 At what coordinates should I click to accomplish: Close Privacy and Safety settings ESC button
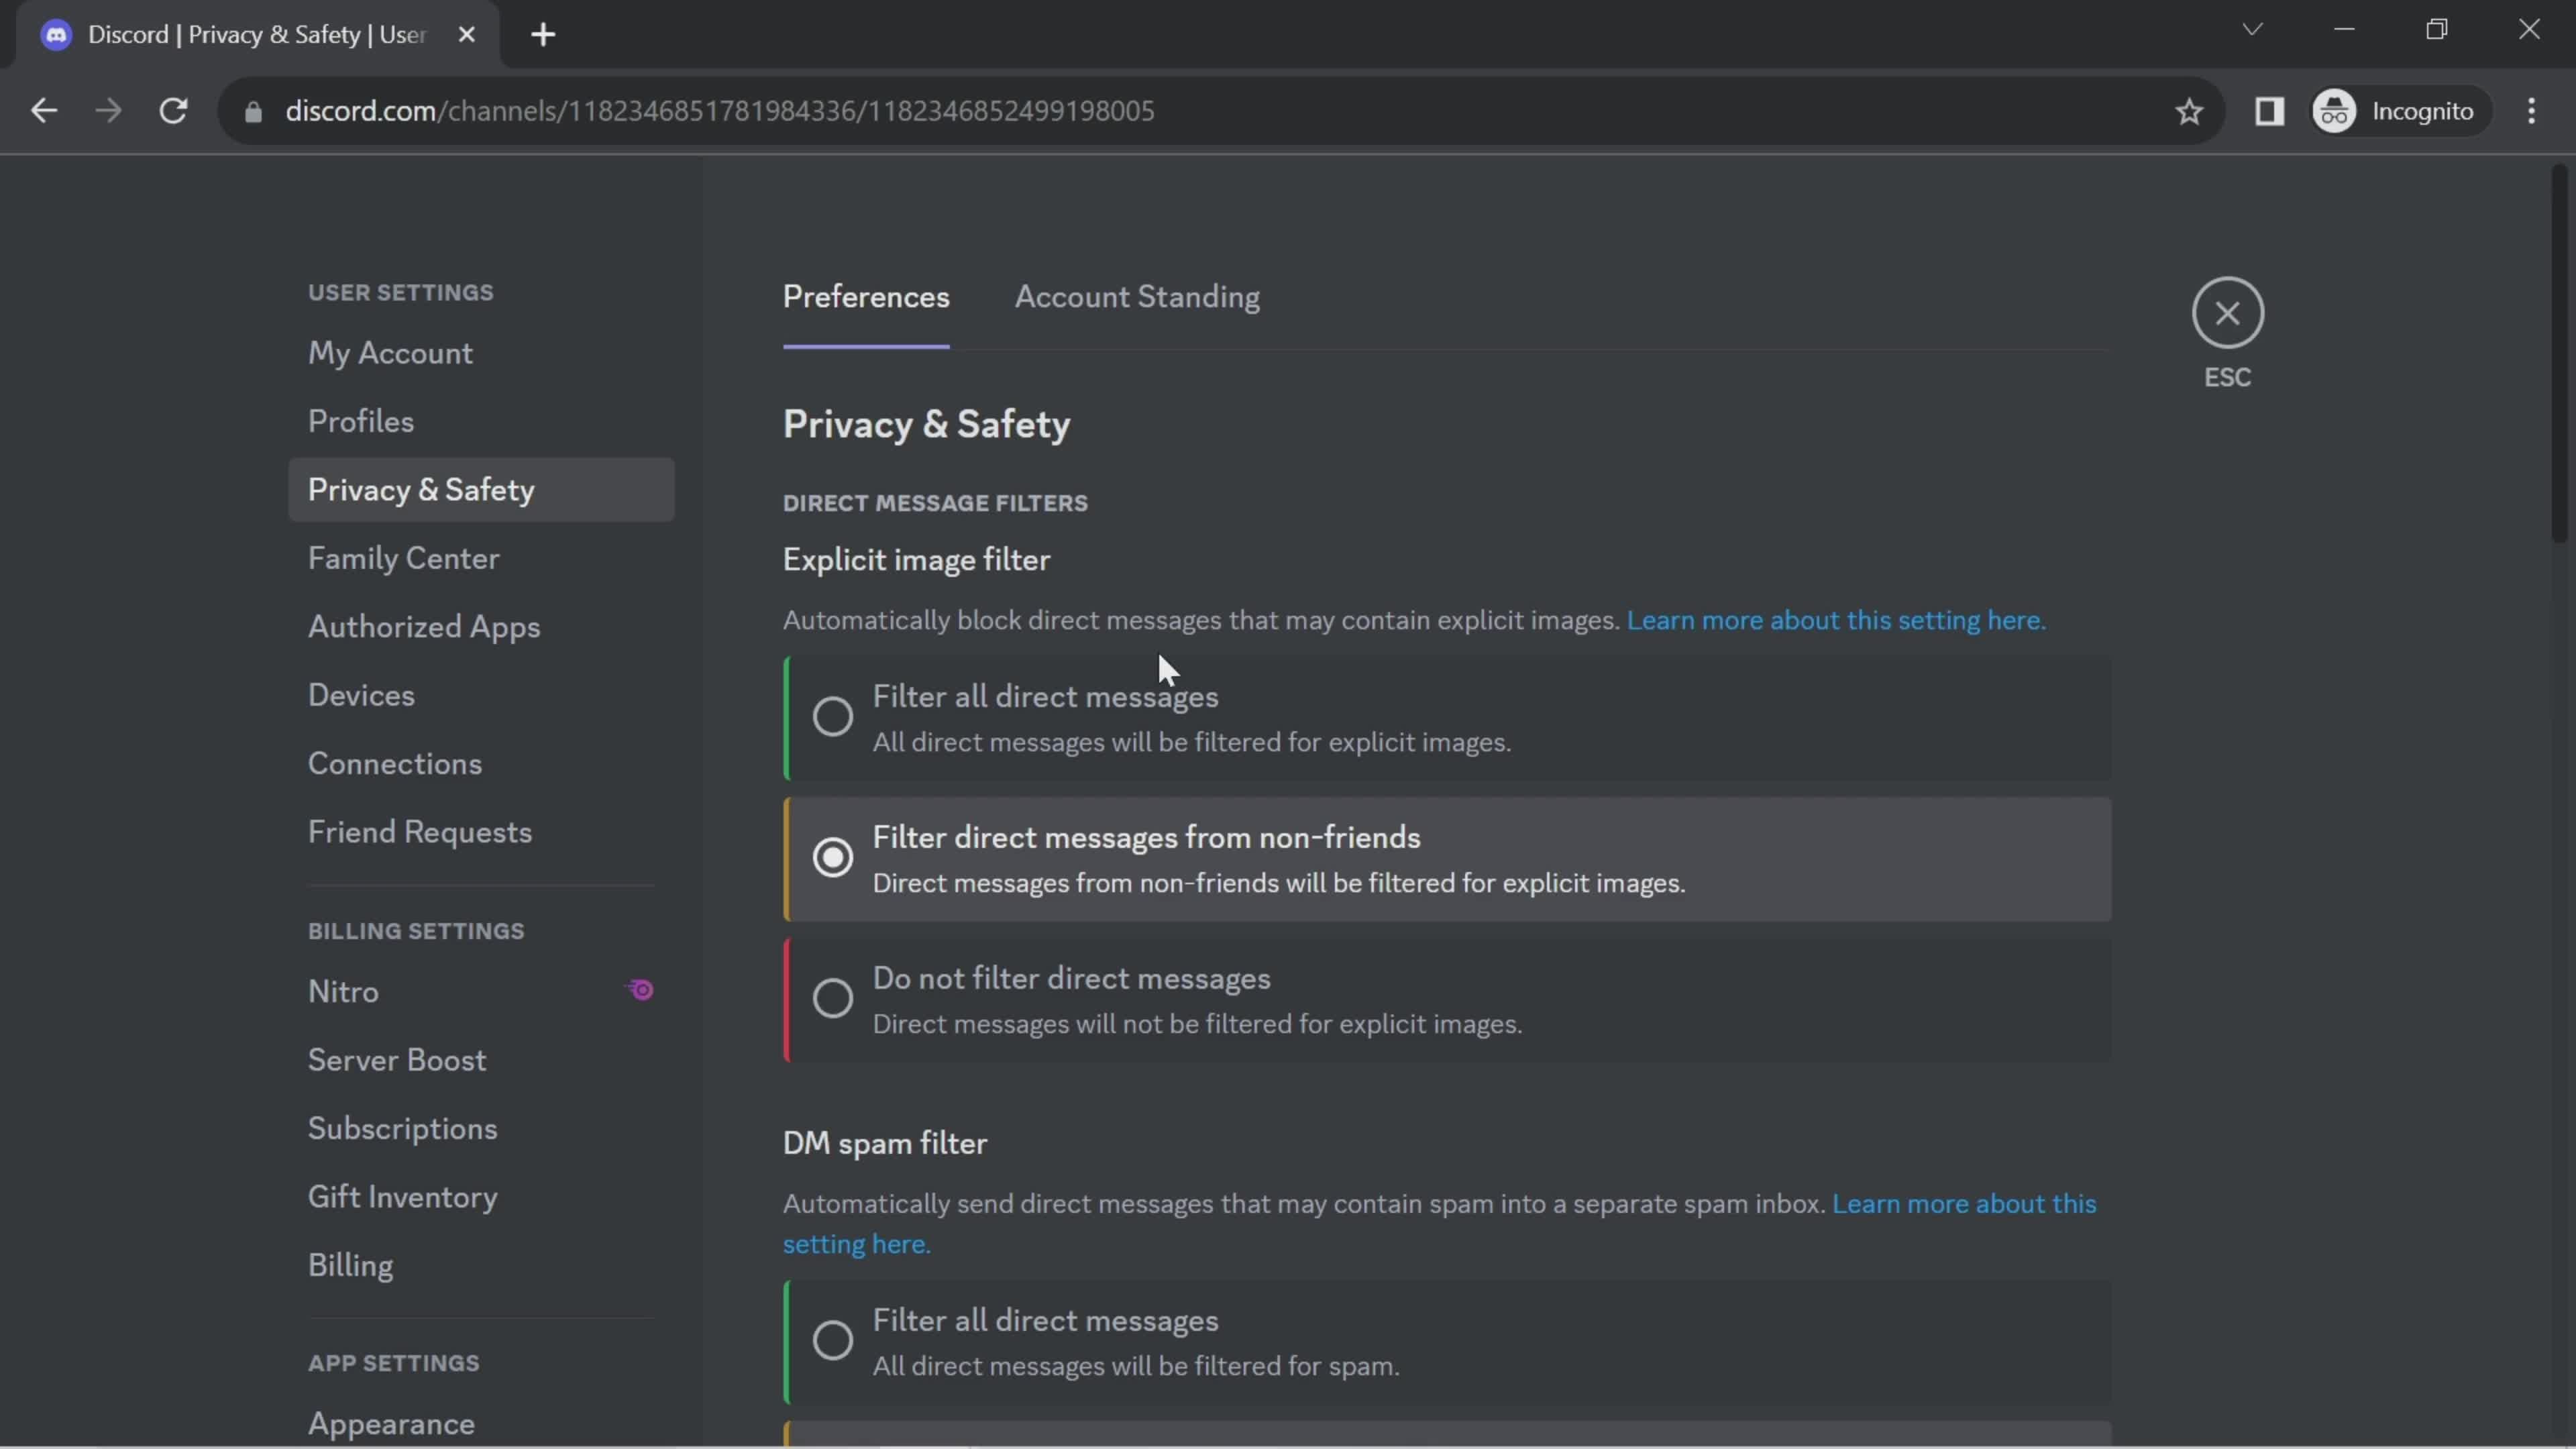[x=2226, y=313]
